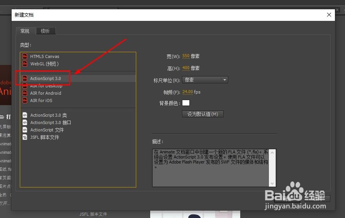Click the ActionScript 3.0 类 file icon

[25, 115]
